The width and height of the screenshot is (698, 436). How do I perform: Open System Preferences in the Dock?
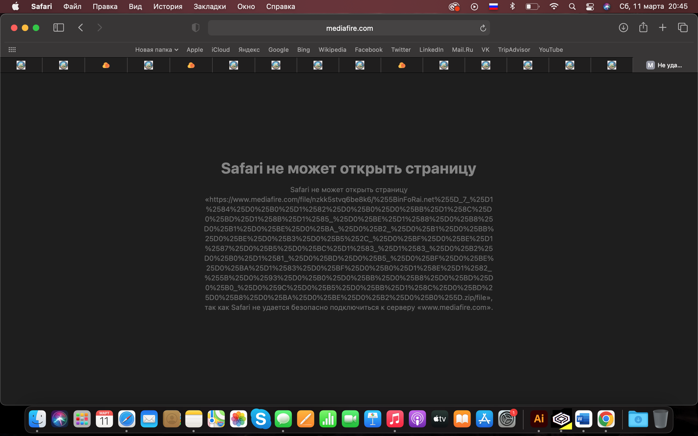click(x=507, y=419)
